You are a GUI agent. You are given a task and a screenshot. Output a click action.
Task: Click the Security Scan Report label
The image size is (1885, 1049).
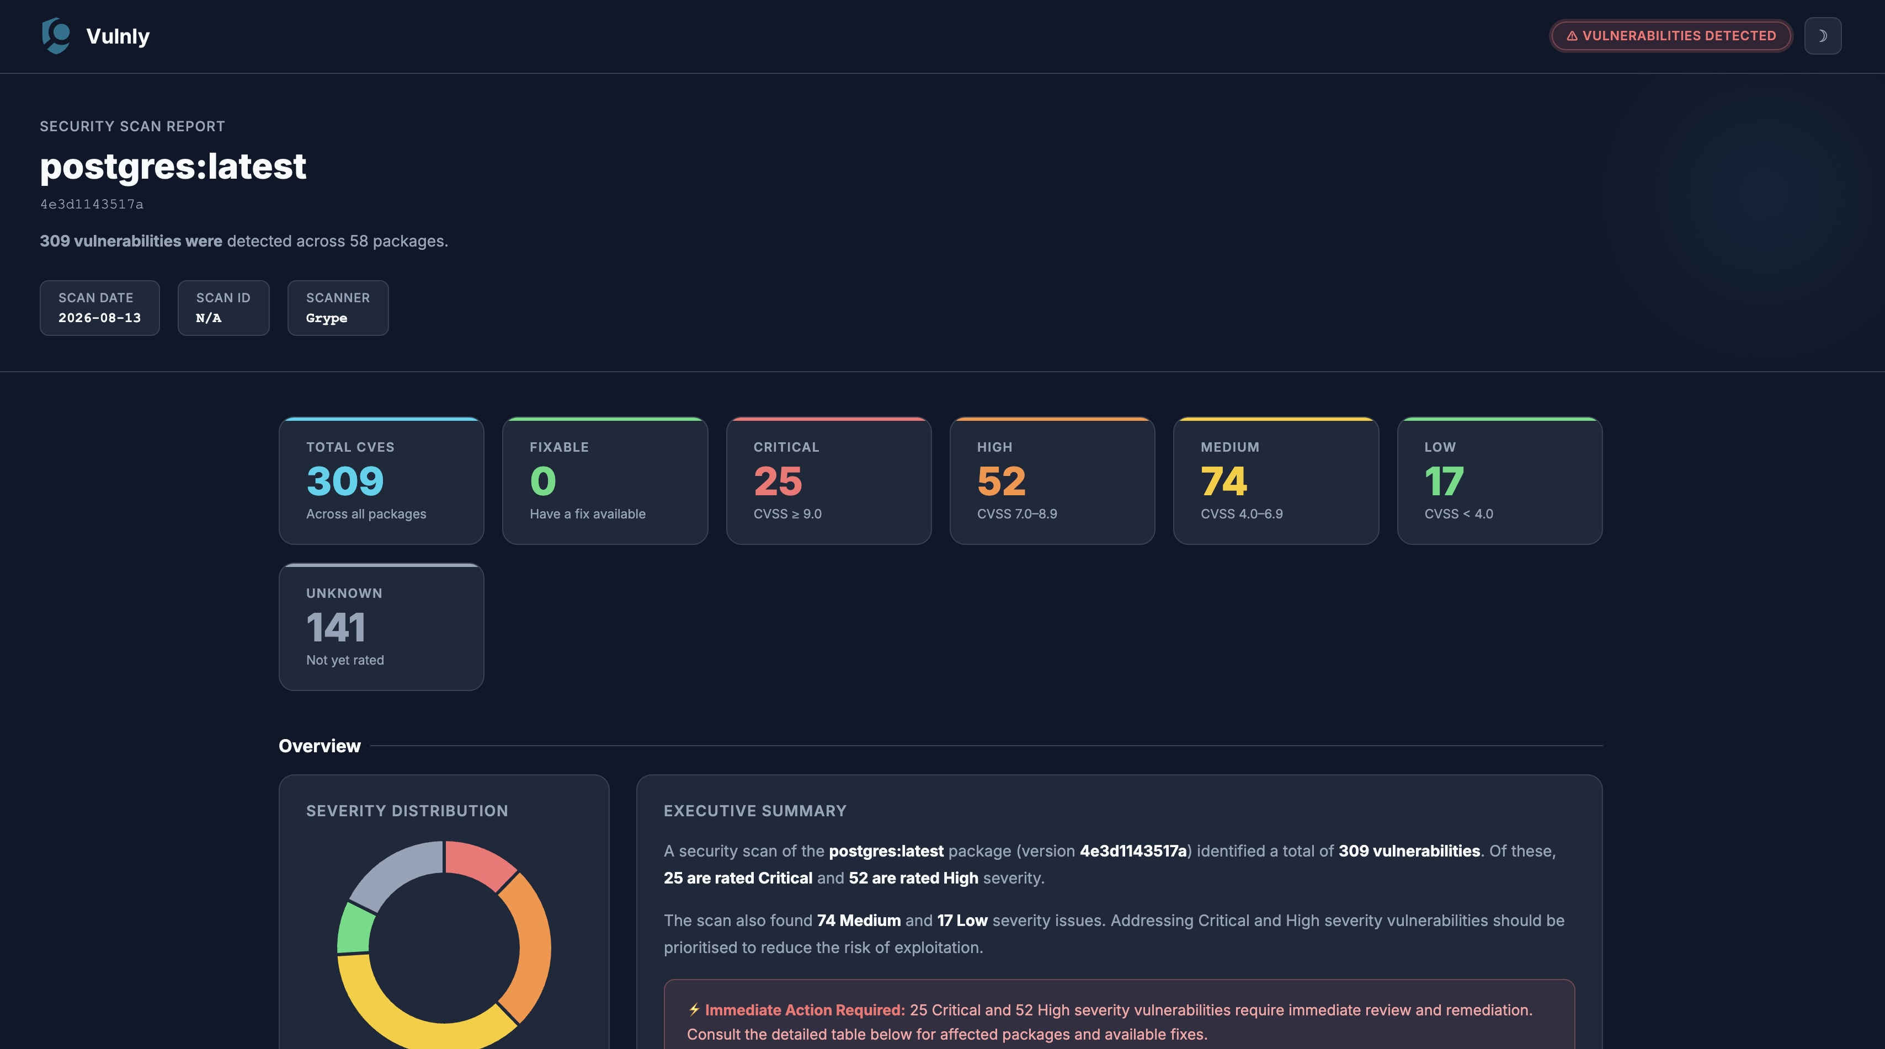coord(132,126)
